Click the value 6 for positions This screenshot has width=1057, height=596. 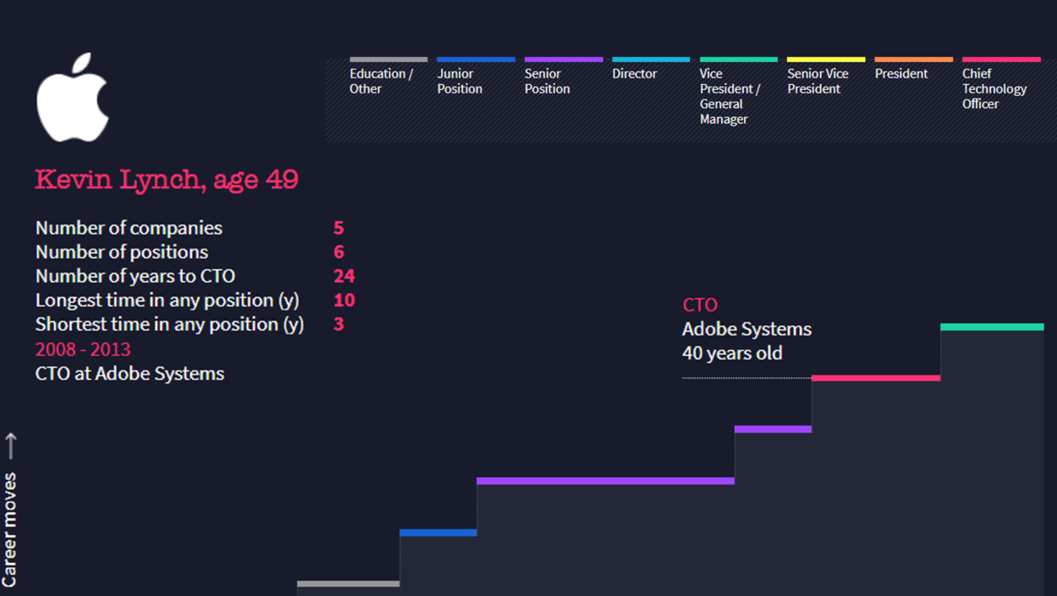click(339, 252)
